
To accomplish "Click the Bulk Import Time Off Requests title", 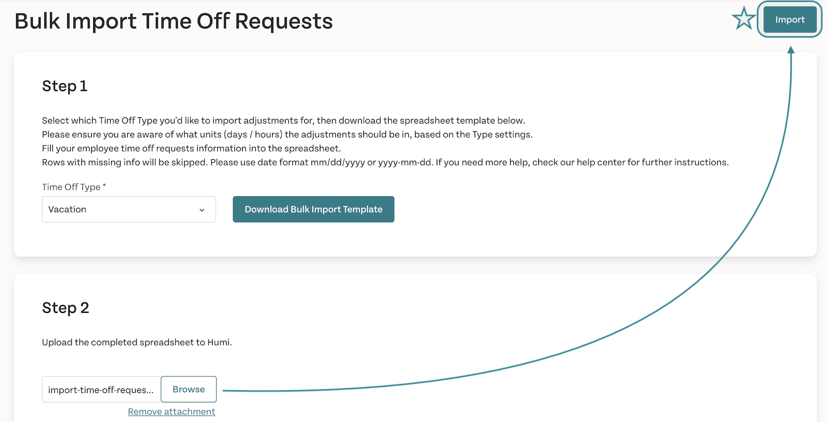I will [174, 22].
